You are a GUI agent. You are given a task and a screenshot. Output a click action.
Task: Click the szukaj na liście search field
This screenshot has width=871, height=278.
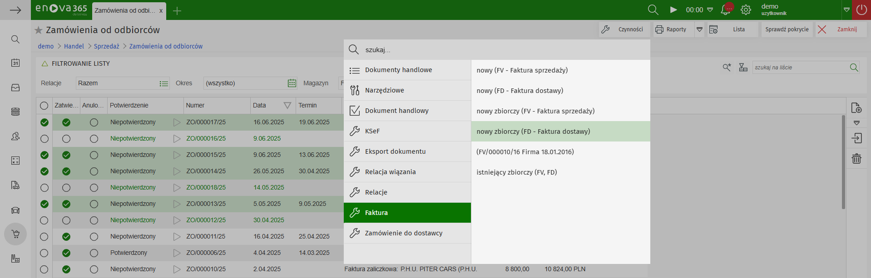point(799,68)
